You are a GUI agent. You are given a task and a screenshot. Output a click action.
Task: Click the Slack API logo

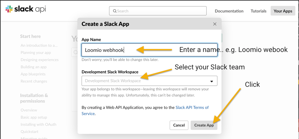coord(25,9)
